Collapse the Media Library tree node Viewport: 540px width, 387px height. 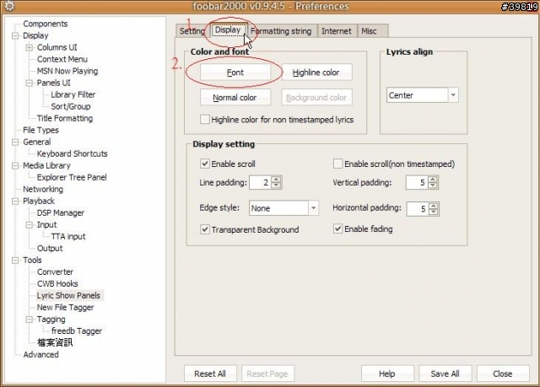[15, 165]
